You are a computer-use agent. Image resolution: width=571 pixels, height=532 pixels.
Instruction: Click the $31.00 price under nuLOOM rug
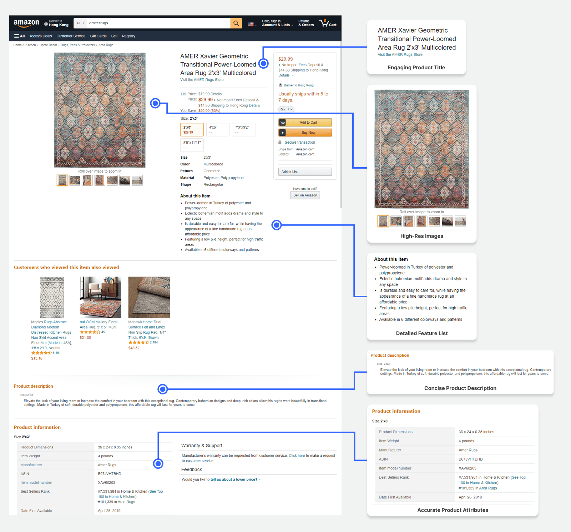pos(85,338)
